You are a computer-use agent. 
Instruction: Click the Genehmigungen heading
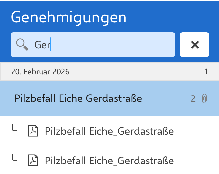pos(68,17)
